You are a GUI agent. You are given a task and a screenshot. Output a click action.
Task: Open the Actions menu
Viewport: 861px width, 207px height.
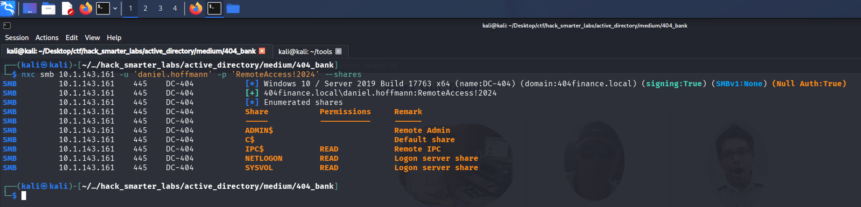(47, 38)
